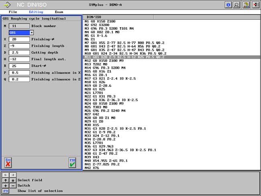Click the yellow tool settings icon

coord(247,5)
